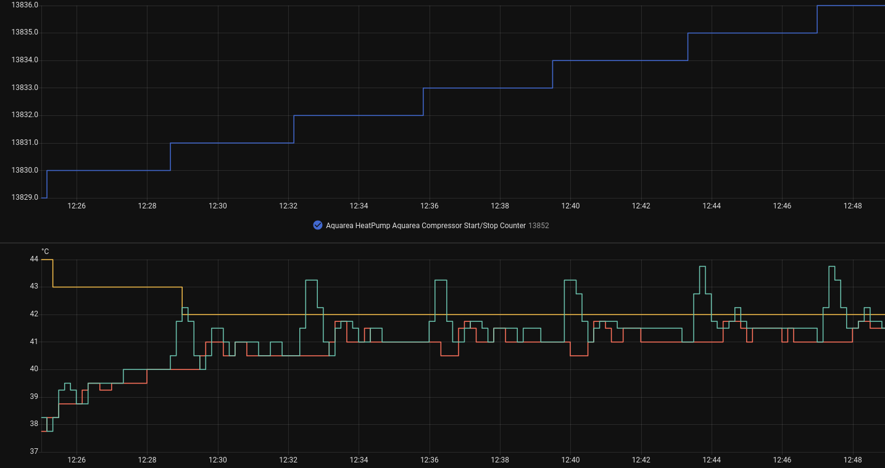The width and height of the screenshot is (885, 468).
Task: Click 12:44 on the temperature chart axis
Action: coord(712,460)
